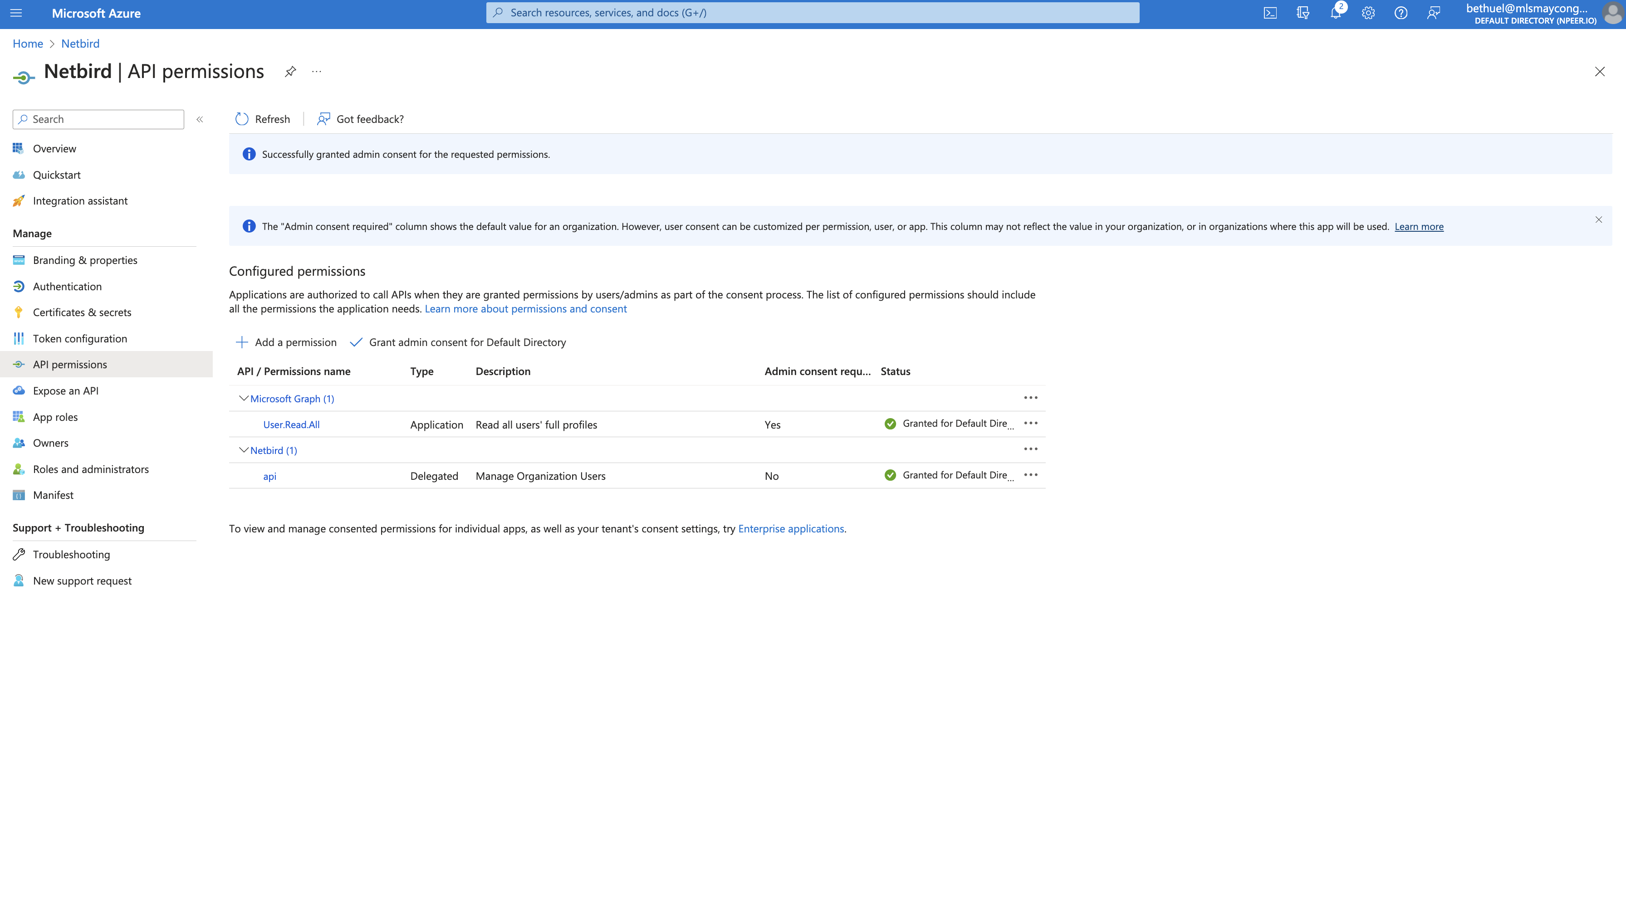The image size is (1626, 907).
Task: Open more actions for User.Read.All row
Action: click(1031, 423)
